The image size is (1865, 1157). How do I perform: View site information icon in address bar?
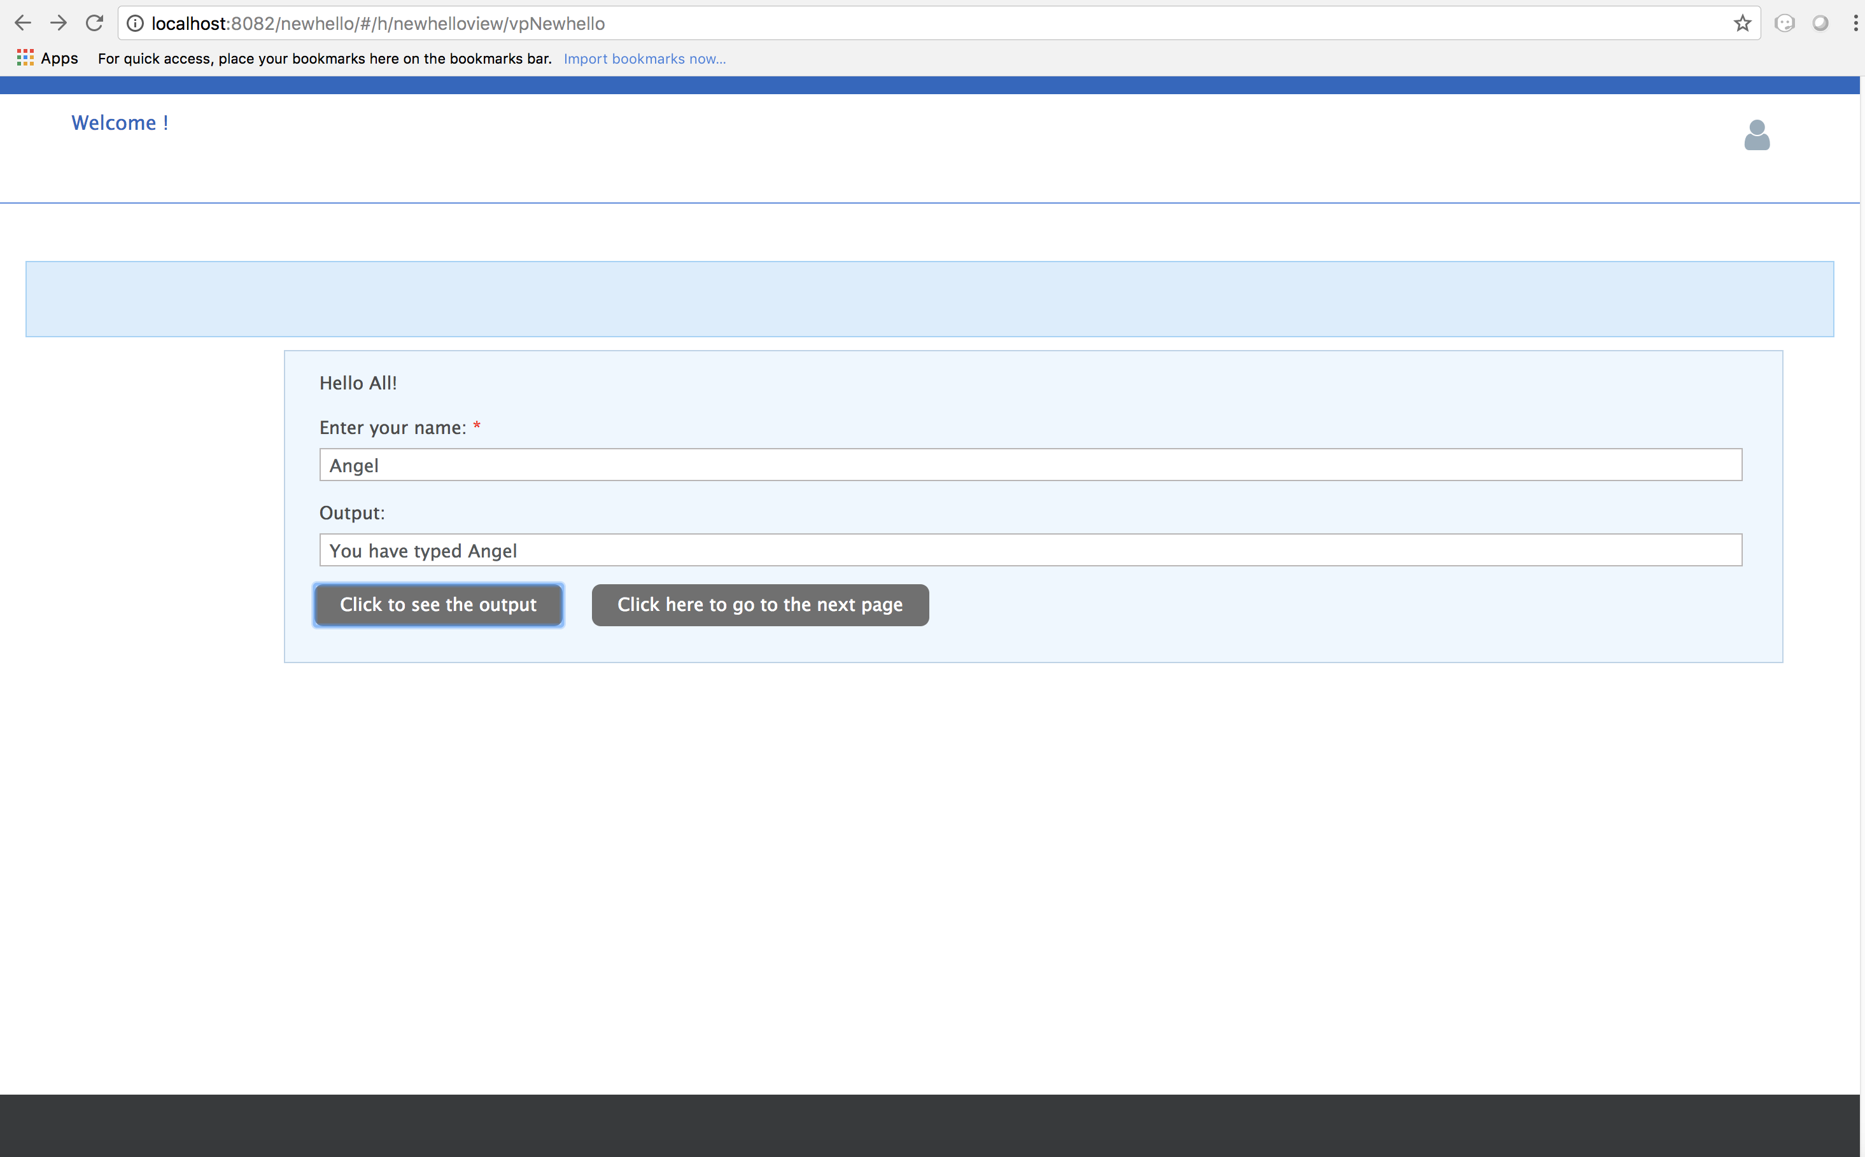tap(136, 24)
